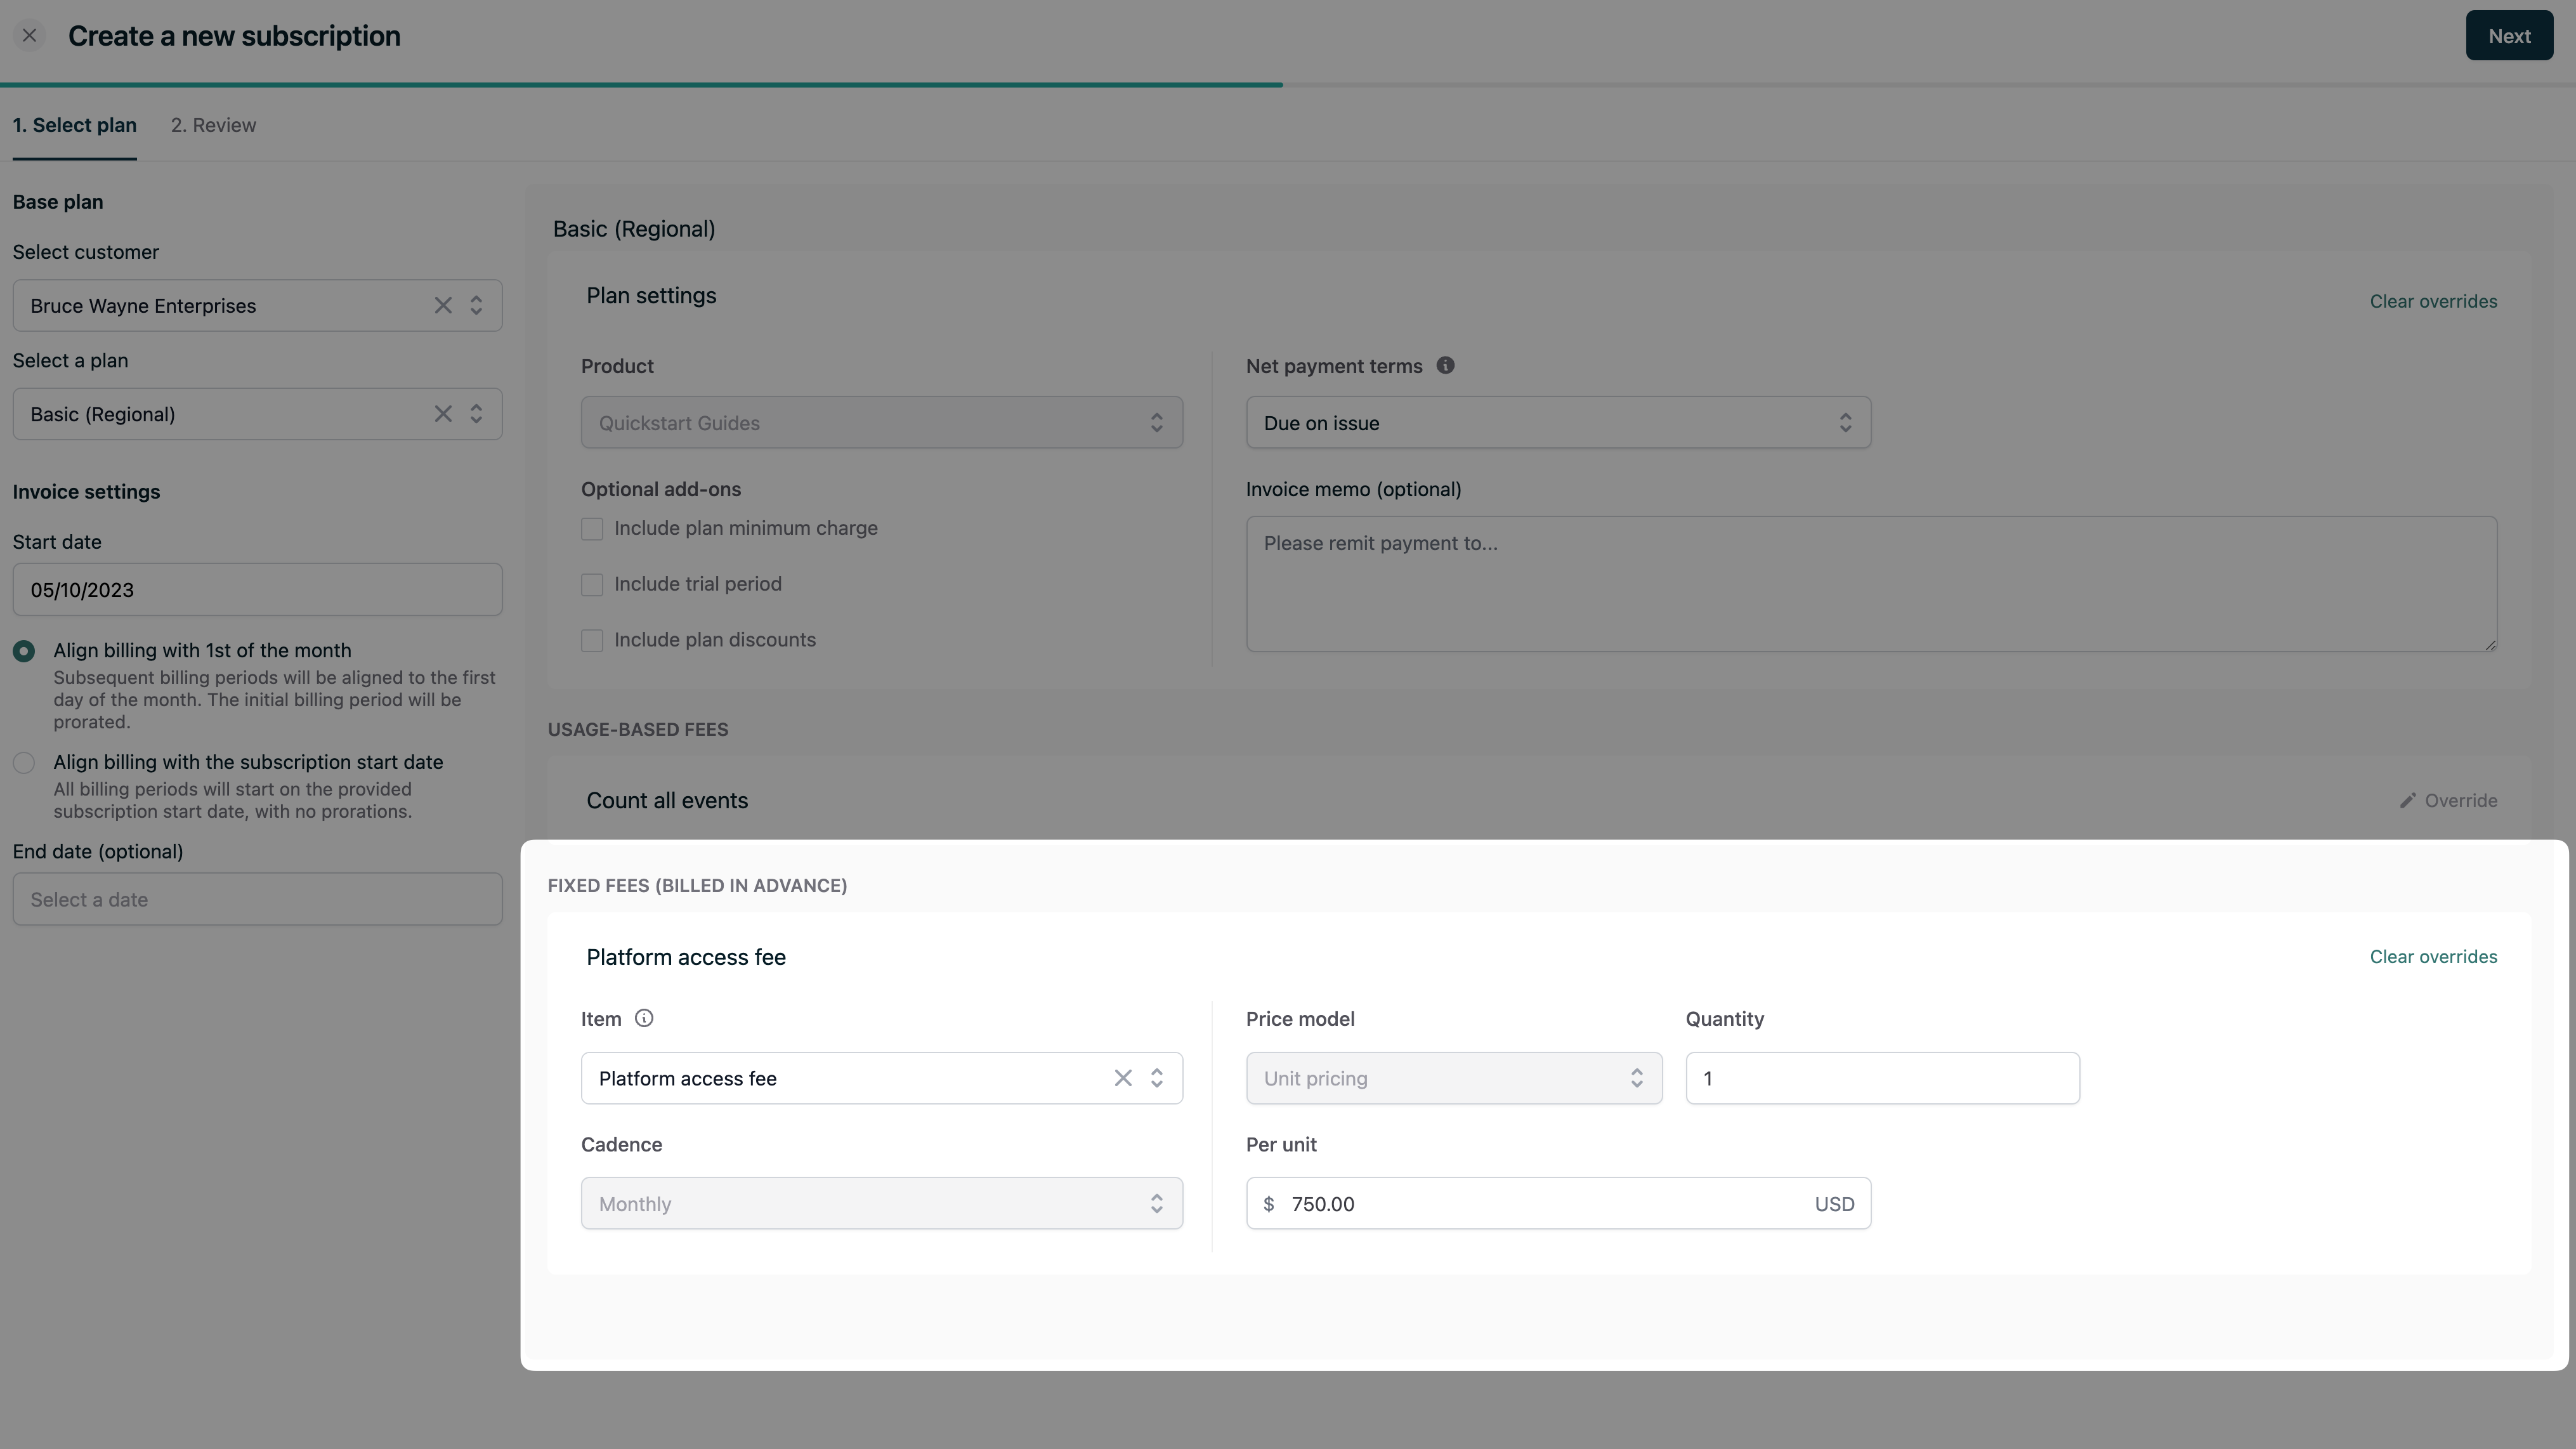Click the Next button
Image resolution: width=2576 pixels, height=1449 pixels.
[2509, 36]
